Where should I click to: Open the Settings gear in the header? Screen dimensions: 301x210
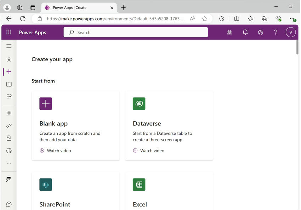261,32
